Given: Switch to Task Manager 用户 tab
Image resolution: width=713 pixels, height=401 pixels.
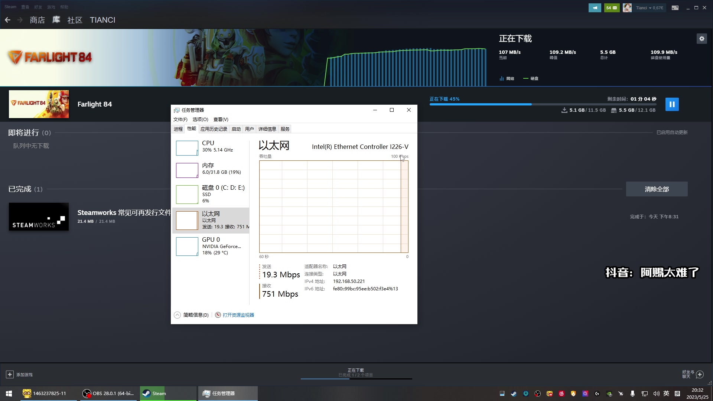Looking at the screenshot, I should (x=249, y=129).
